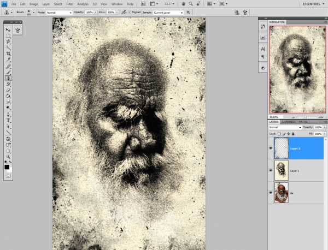Switch to the Paths tab
The width and height of the screenshot is (328, 250).
[x=303, y=122]
